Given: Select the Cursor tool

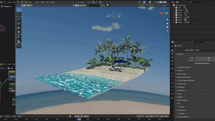Looking at the screenshot, I should coord(19,14).
